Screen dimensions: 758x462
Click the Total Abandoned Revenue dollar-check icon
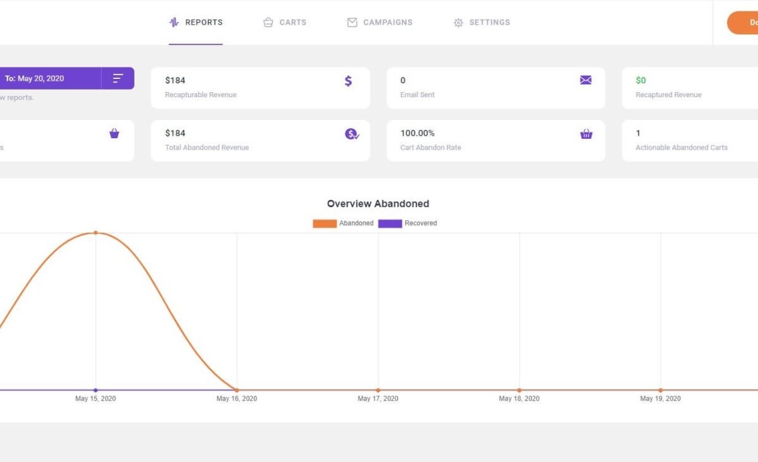tap(352, 134)
